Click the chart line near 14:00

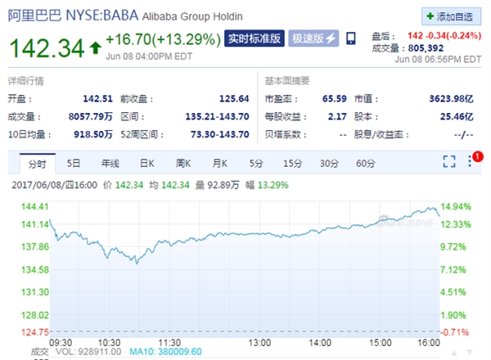coord(319,233)
